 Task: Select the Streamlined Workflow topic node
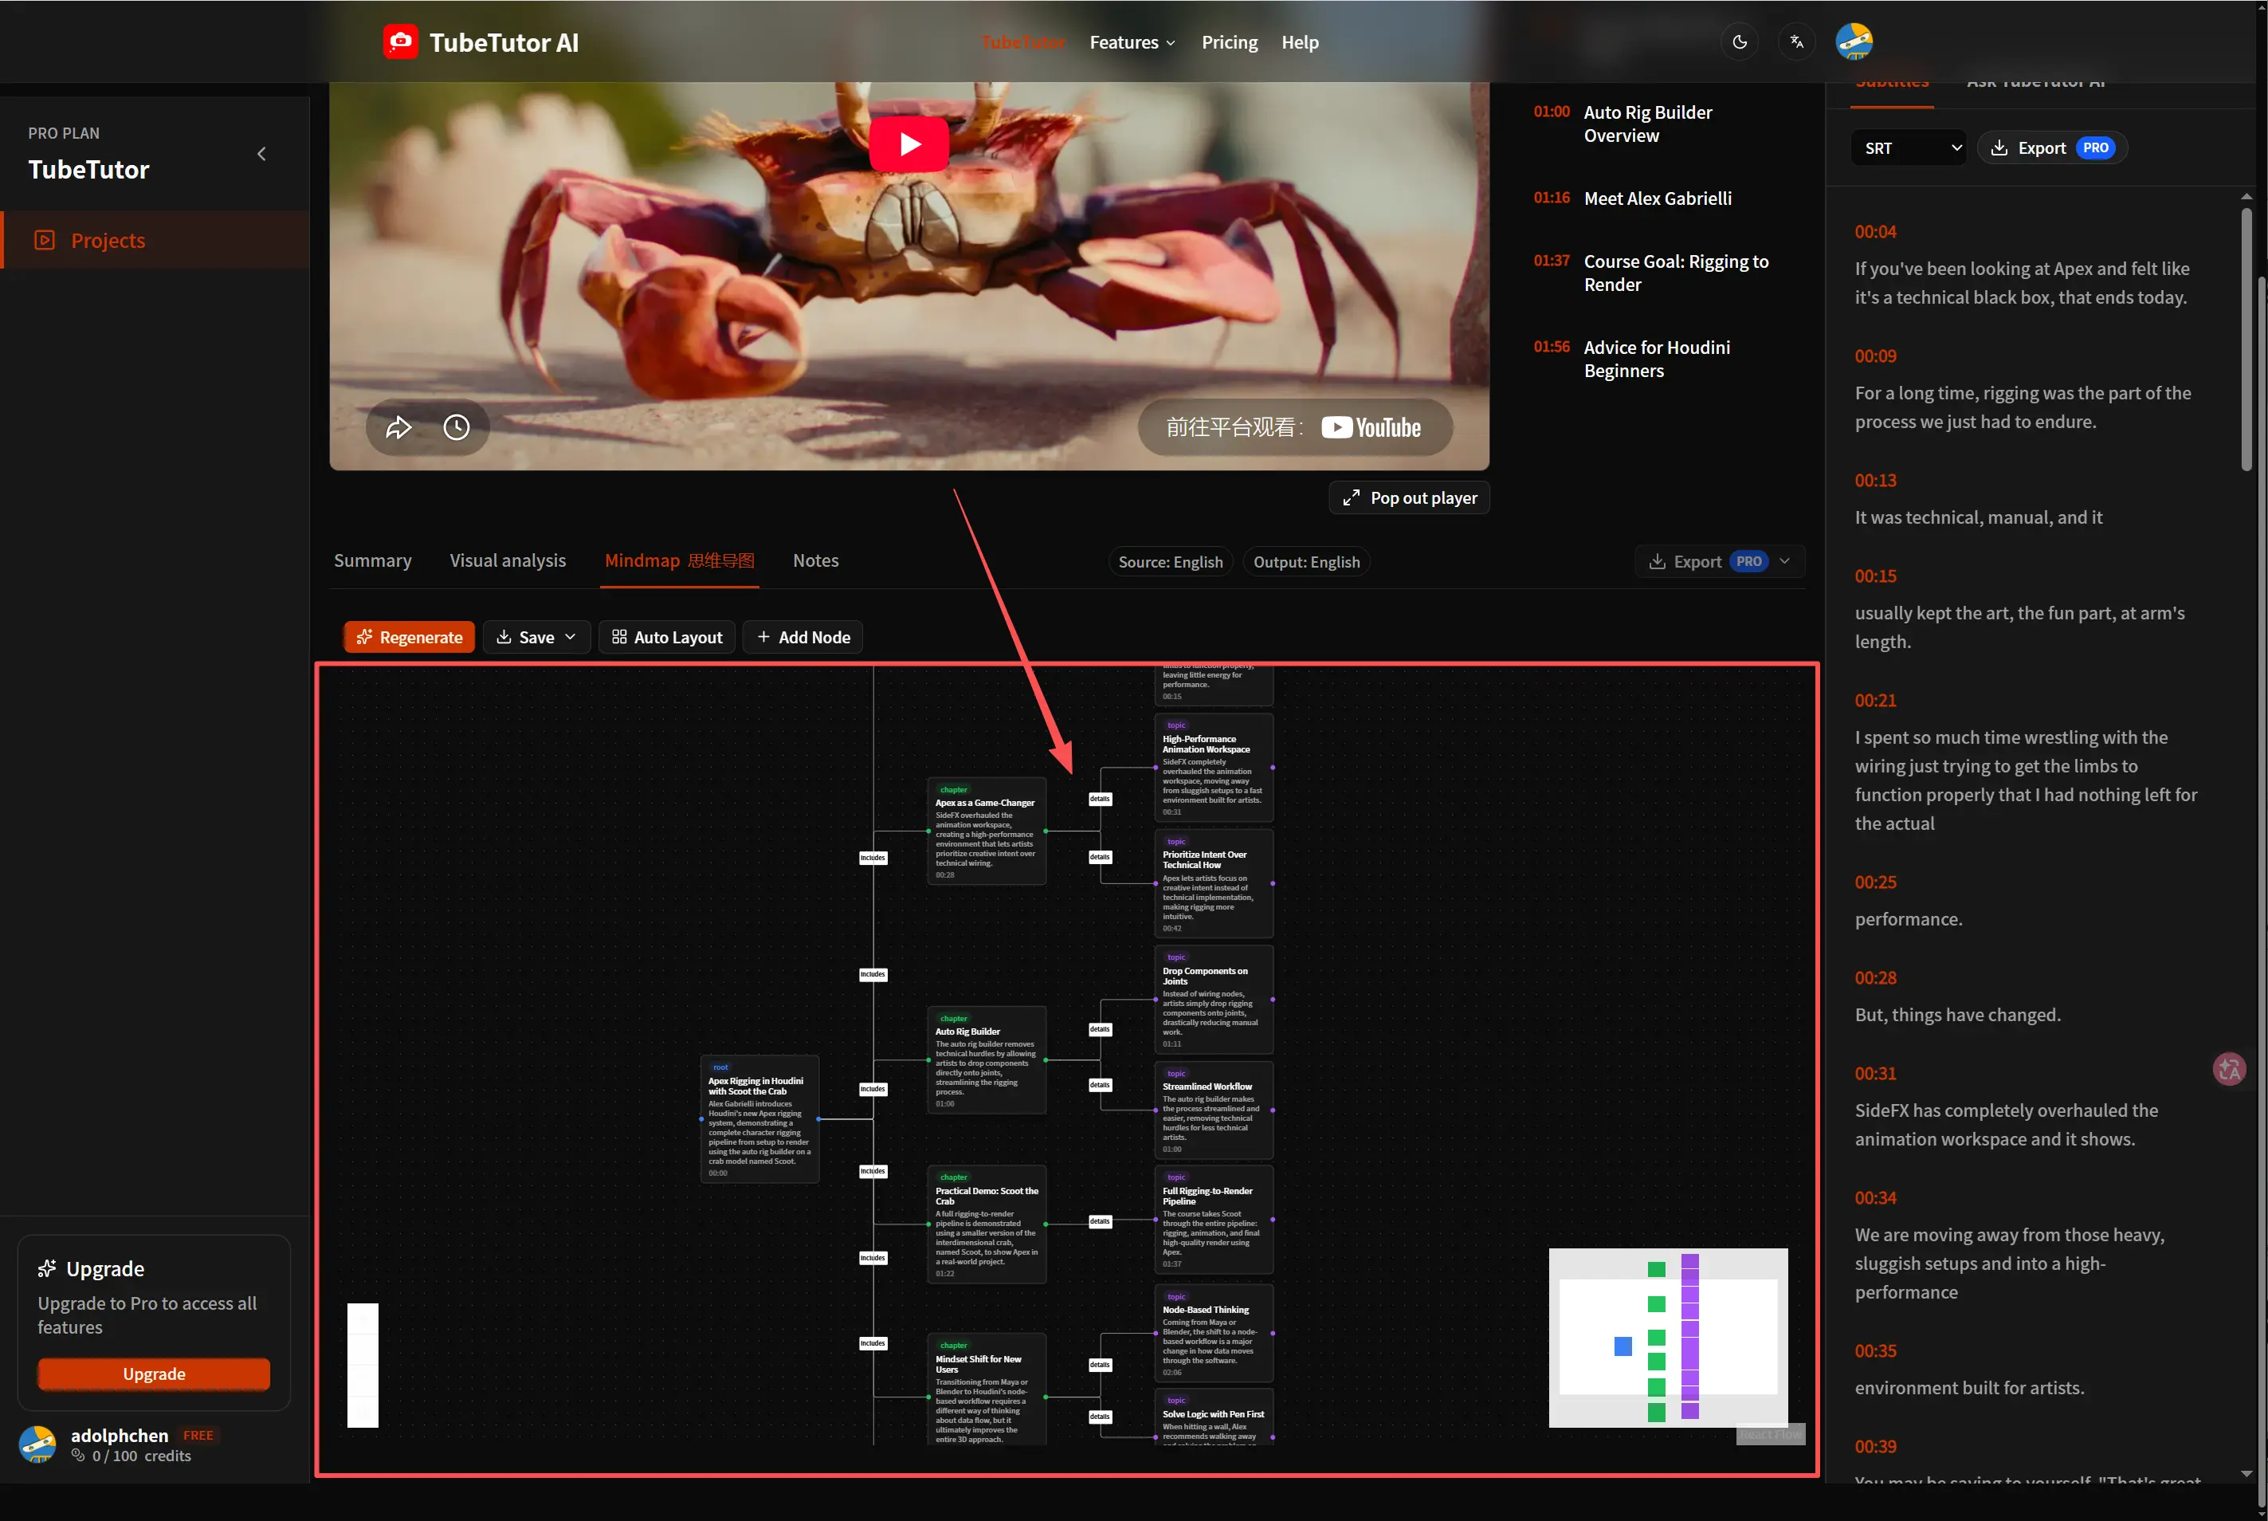[1214, 1110]
